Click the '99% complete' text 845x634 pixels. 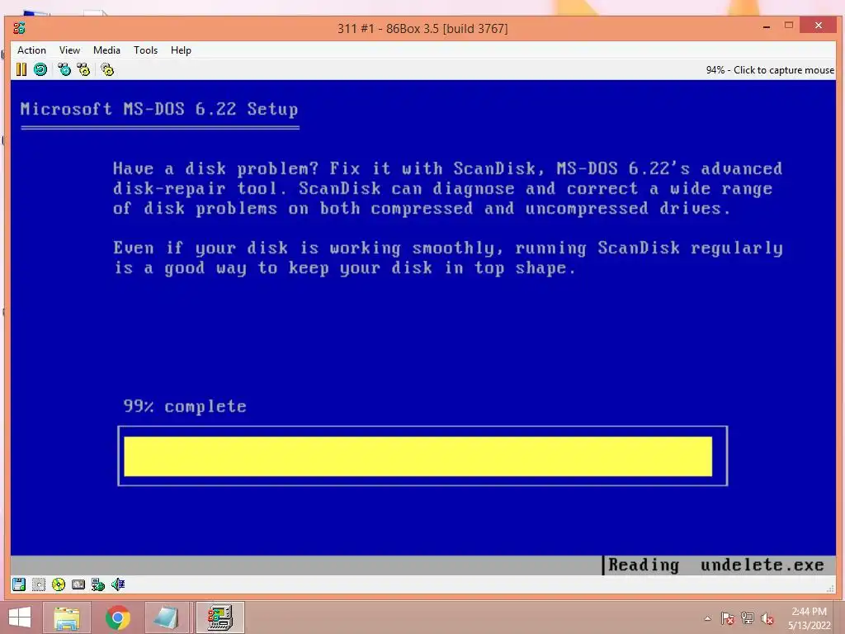185,406
